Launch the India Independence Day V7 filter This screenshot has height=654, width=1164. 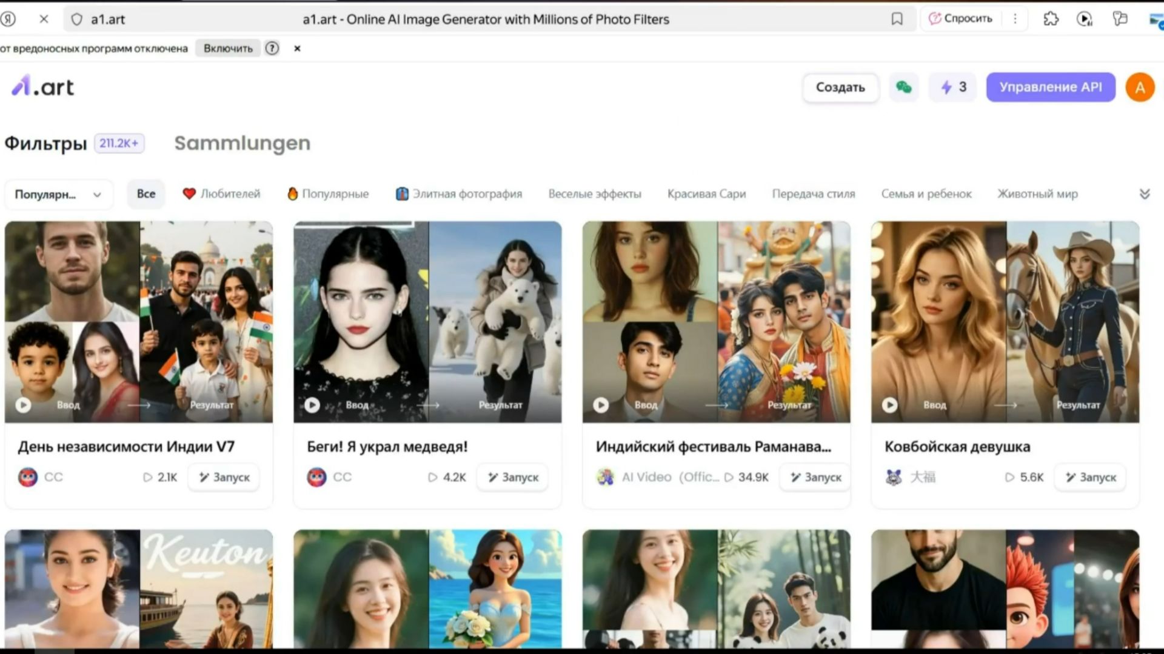(x=224, y=478)
